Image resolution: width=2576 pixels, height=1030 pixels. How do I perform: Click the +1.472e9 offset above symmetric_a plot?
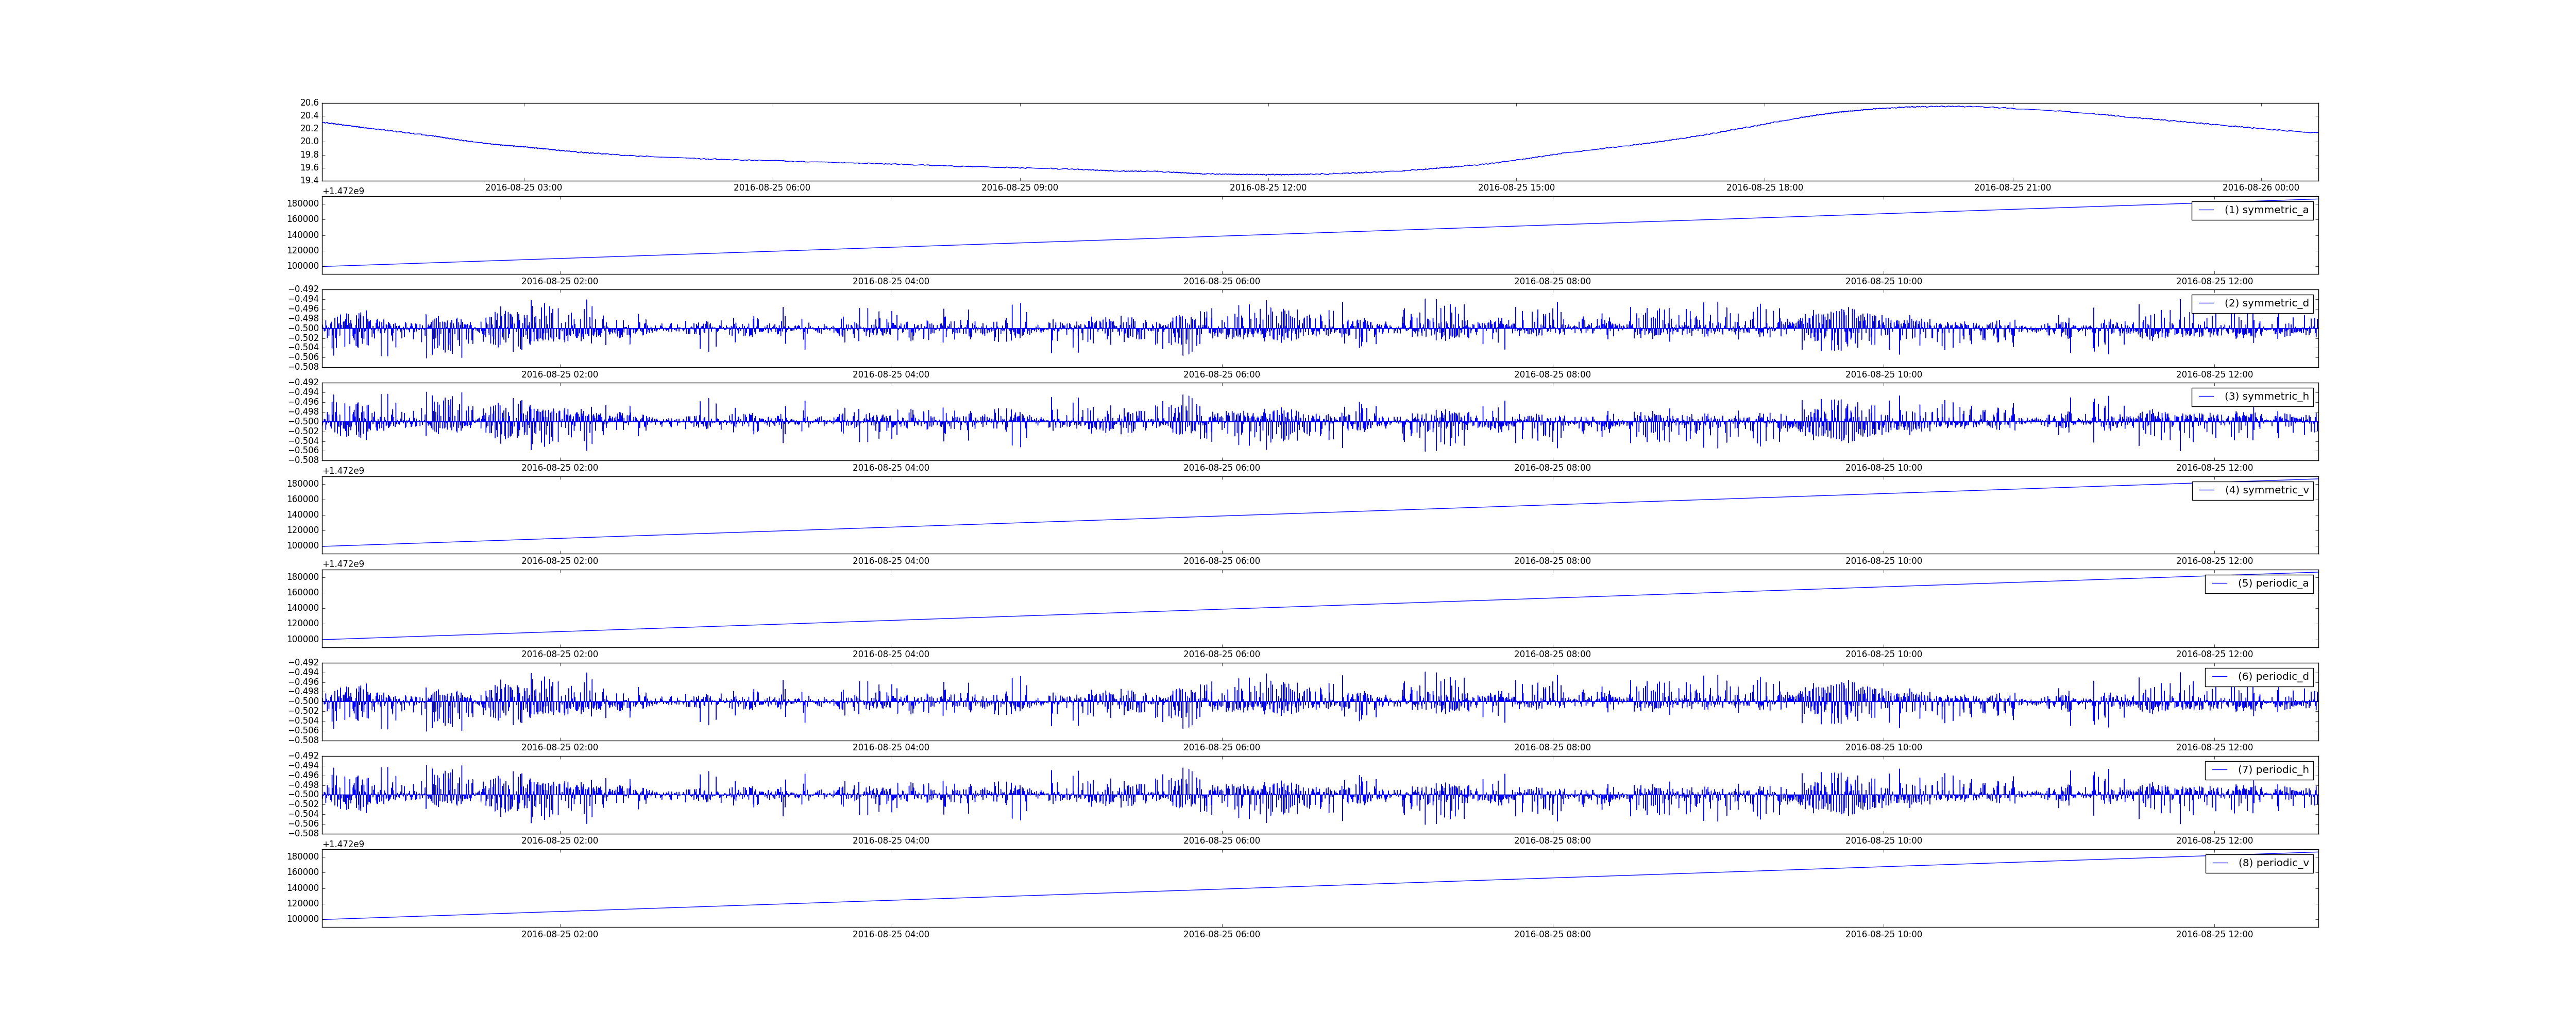[343, 191]
